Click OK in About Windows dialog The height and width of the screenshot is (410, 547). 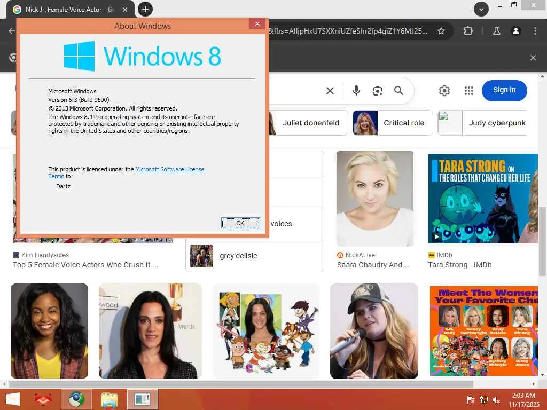pyautogui.click(x=240, y=223)
